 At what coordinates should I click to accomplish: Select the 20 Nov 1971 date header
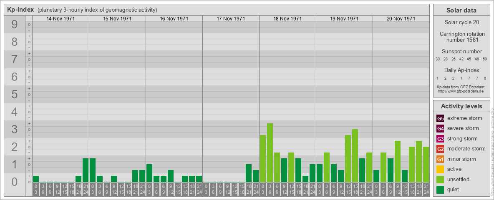(401, 19)
